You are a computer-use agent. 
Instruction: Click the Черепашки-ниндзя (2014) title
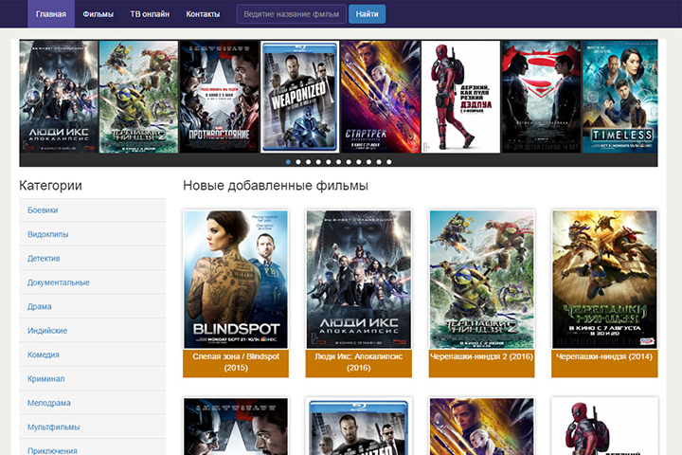pyautogui.click(x=604, y=356)
